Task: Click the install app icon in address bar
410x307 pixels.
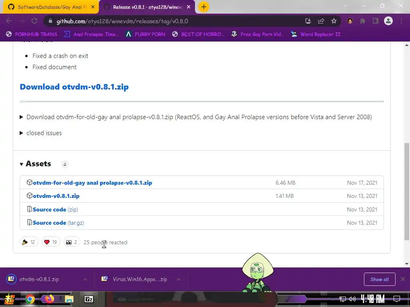Action: point(308,21)
